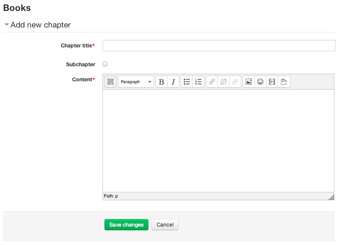The width and height of the screenshot is (337, 245).
Task: Collapse the Add new chapter section
Action: [6, 24]
